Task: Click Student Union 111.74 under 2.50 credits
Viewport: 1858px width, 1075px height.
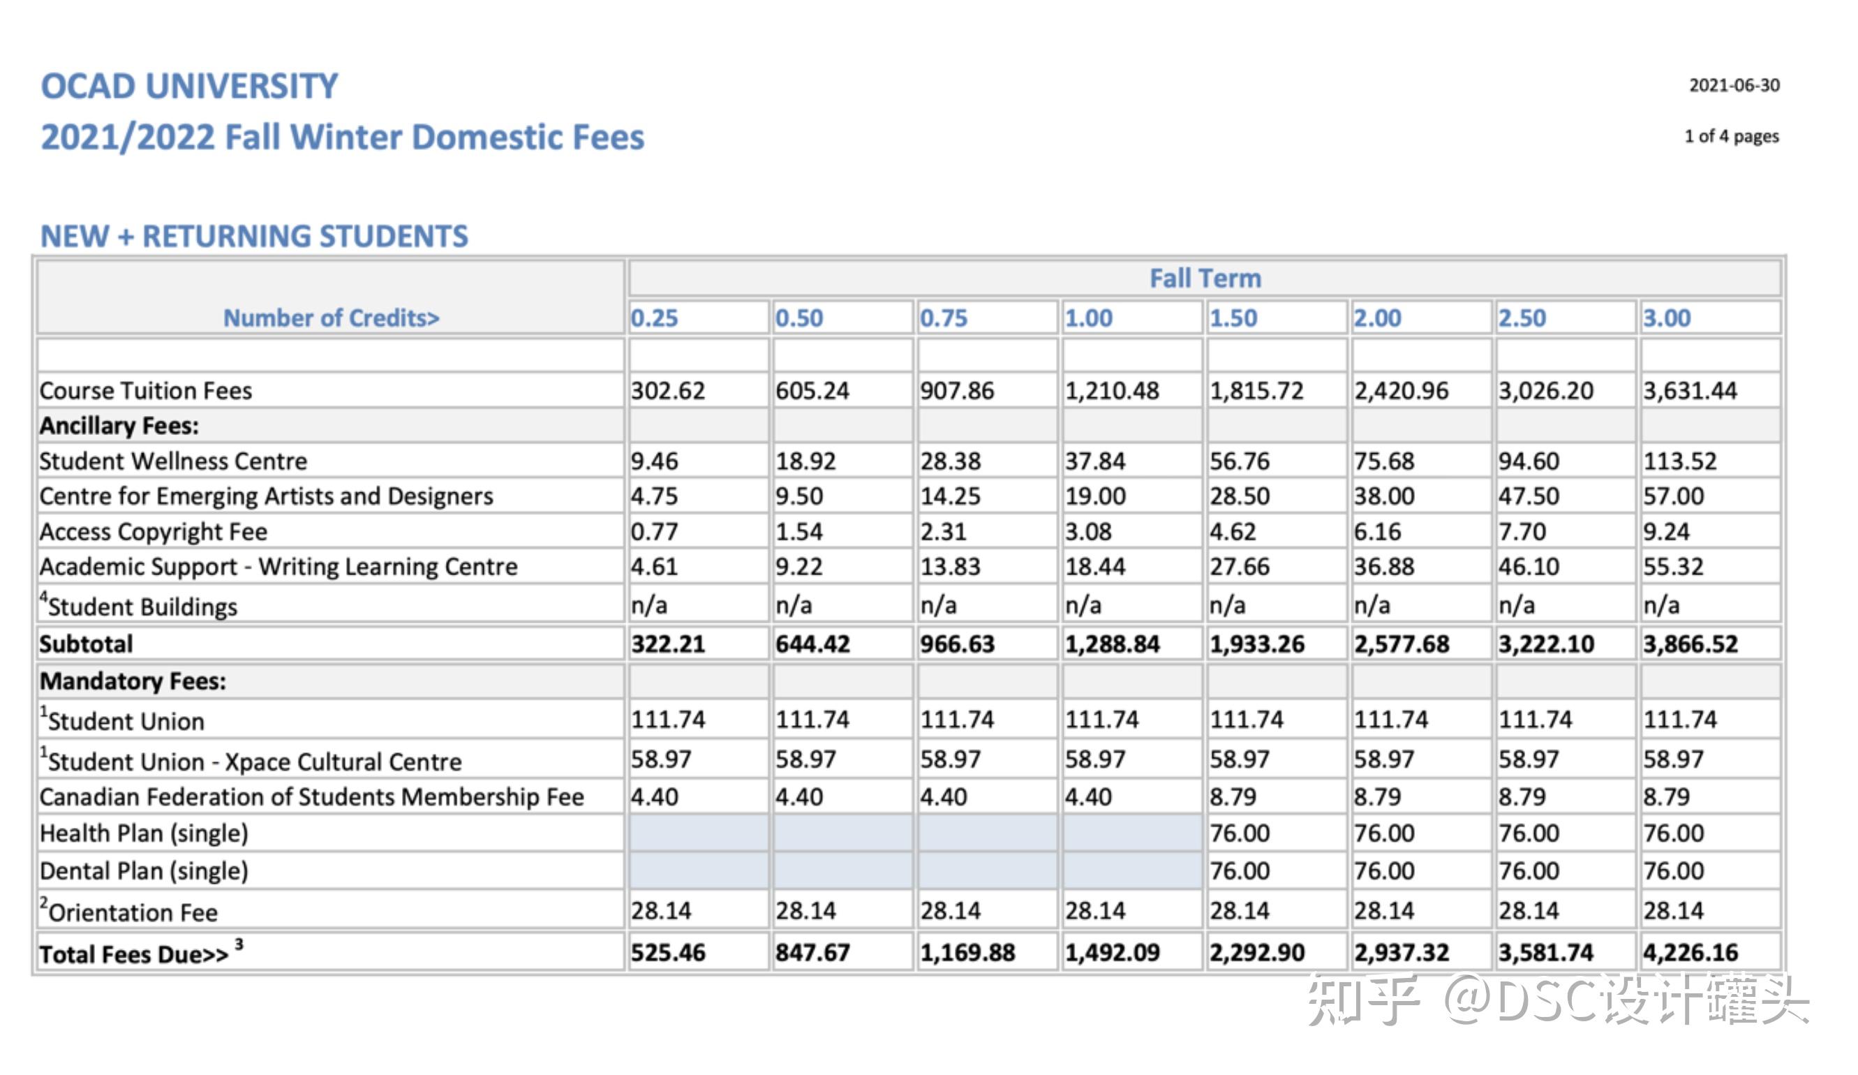Action: click(x=1535, y=719)
